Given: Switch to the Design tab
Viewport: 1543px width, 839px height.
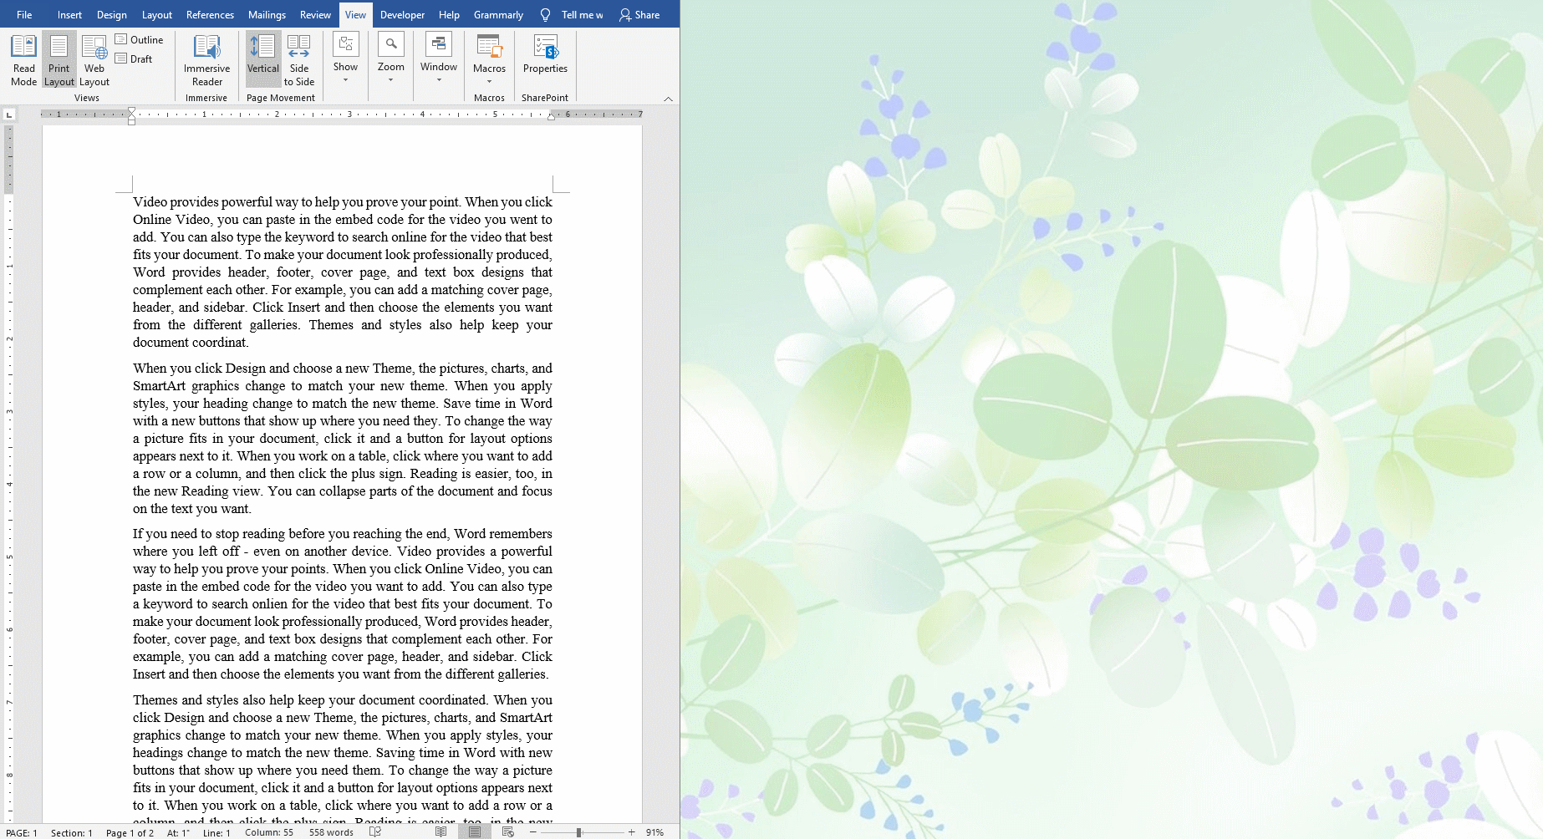Looking at the screenshot, I should click(111, 14).
